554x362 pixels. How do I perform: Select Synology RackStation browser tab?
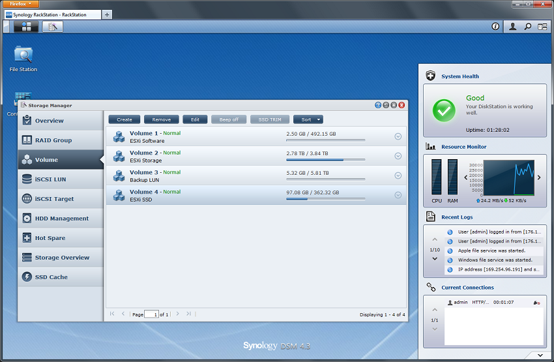(52, 14)
